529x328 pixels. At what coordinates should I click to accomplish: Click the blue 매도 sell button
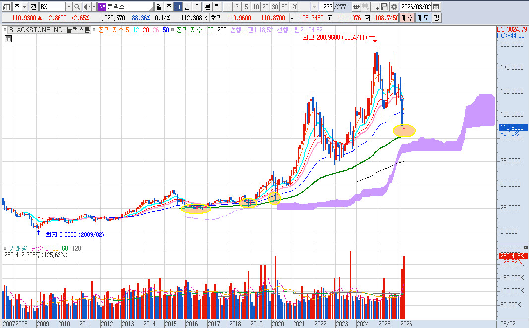tap(423, 18)
